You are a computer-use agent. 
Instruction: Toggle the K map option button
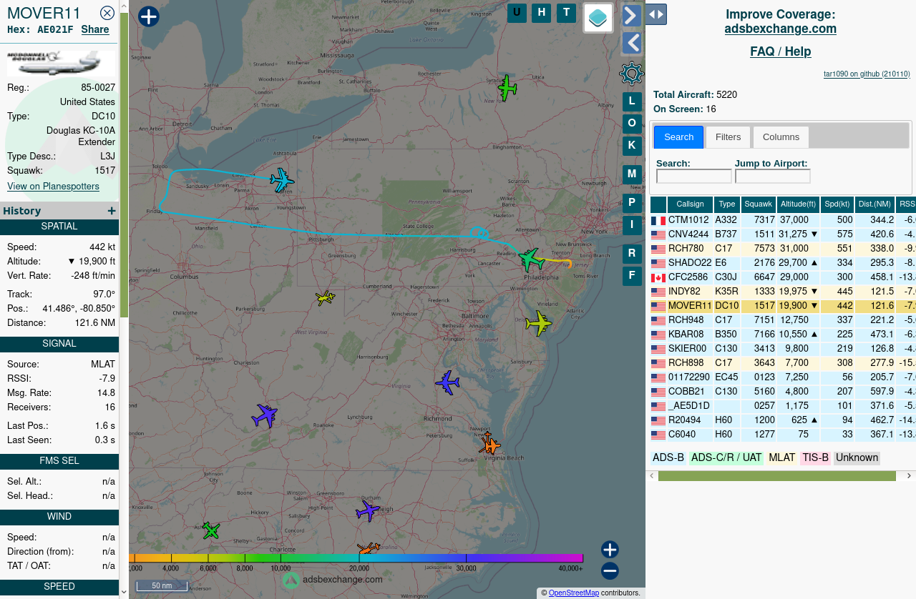(632, 146)
